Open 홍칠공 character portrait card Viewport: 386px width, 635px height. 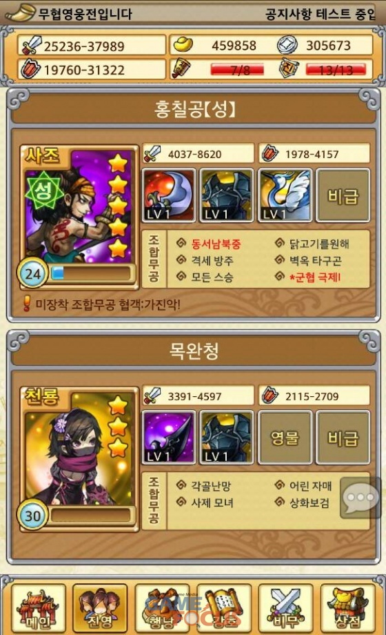point(79,217)
